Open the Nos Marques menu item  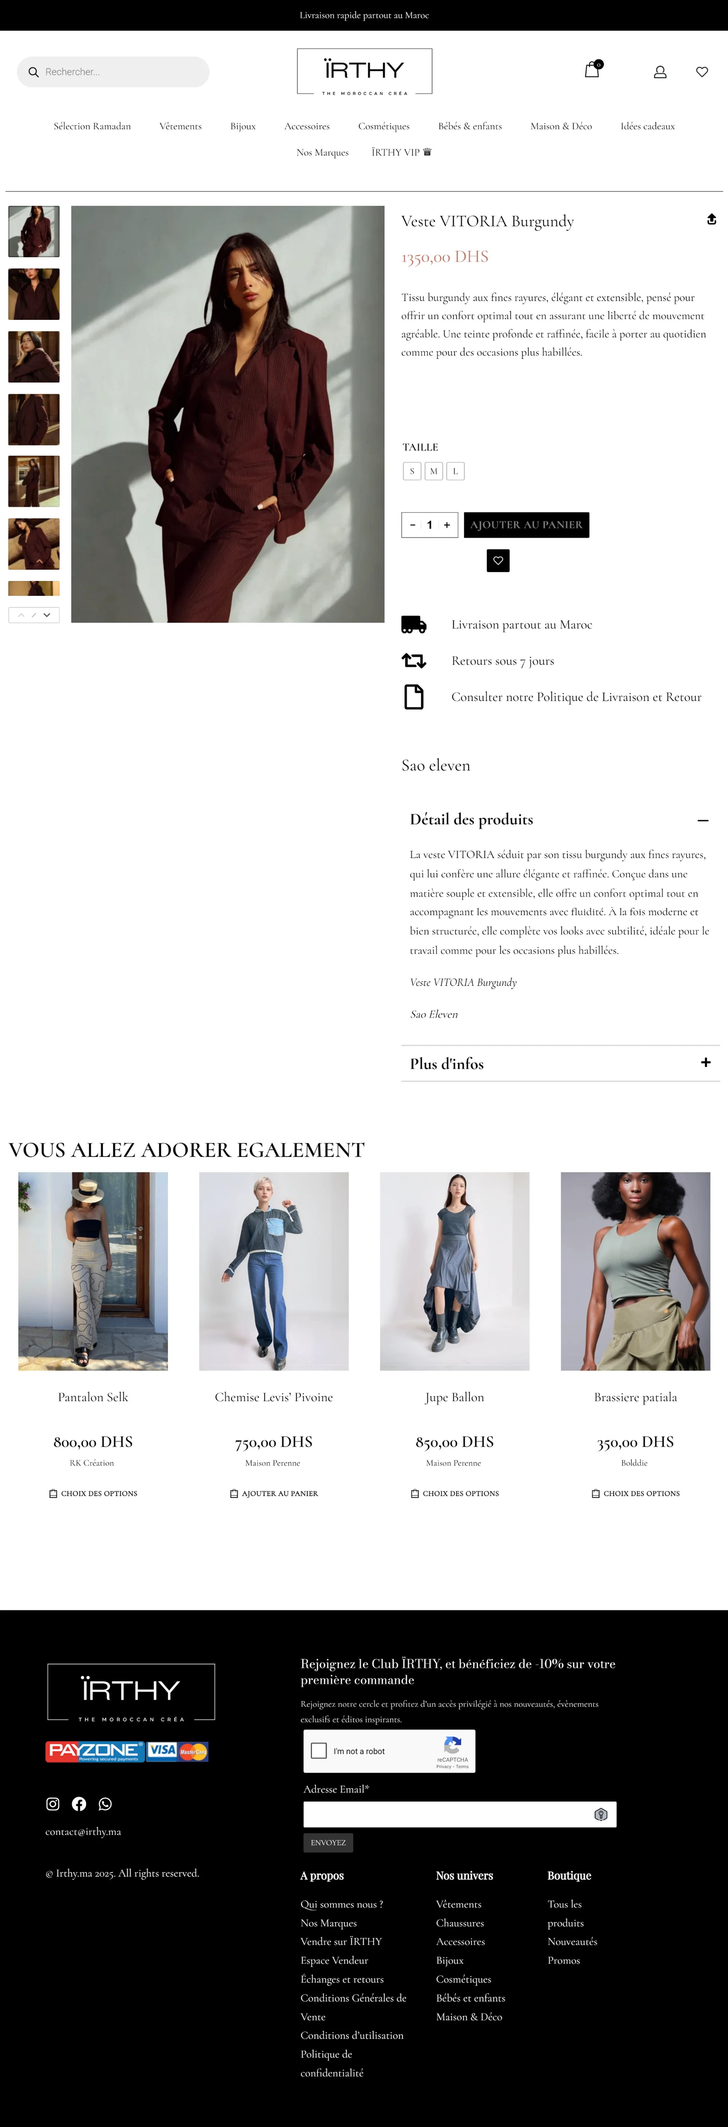322,153
